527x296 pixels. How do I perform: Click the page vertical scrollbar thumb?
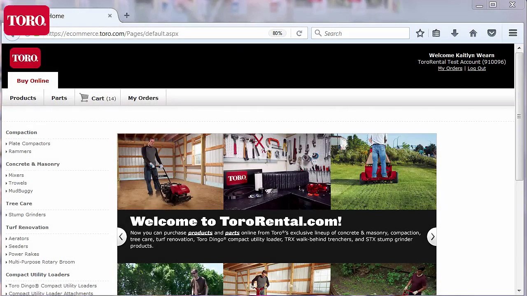pos(519,116)
